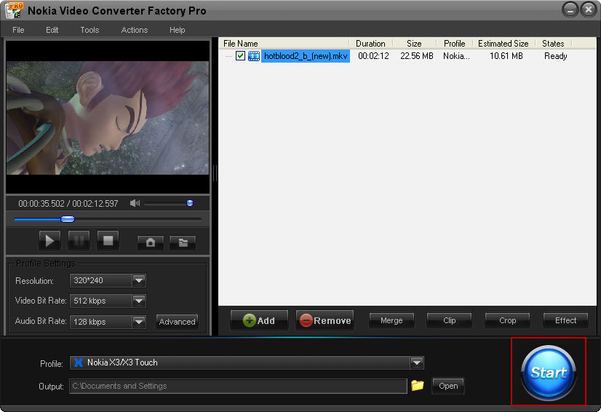The height and width of the screenshot is (412, 601).
Task: Open the Video Bit Rate dropdown
Action: [x=139, y=301]
